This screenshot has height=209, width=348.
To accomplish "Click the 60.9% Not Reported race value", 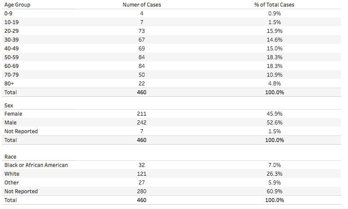I will coord(275,191).
